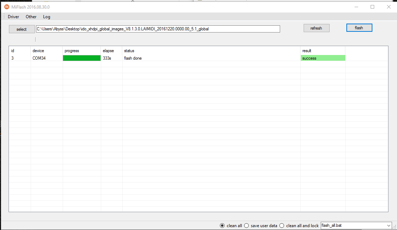Focus the ROM folder path field
The height and width of the screenshot is (230, 397).
coord(158,29)
